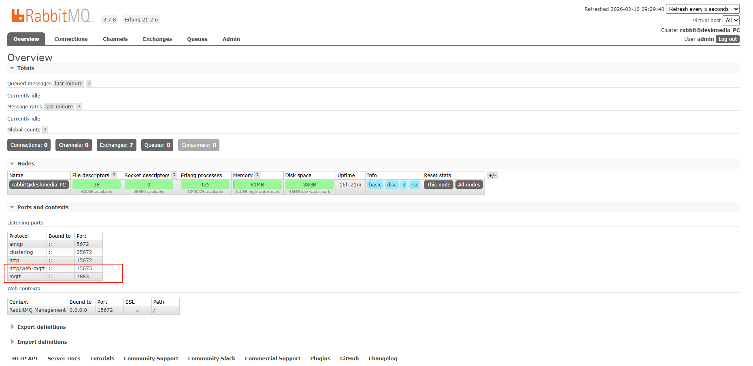Open the Connections tab

click(x=71, y=39)
